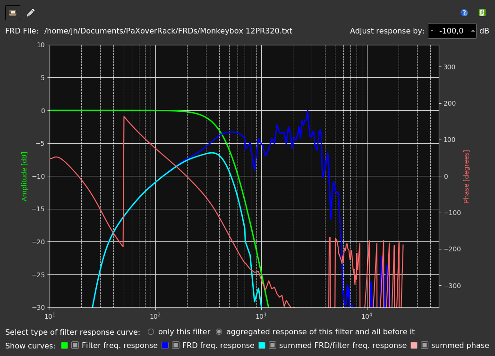The image size is (495, 356).
Task: Click the "FRD freq. response" label
Action: 218,345
